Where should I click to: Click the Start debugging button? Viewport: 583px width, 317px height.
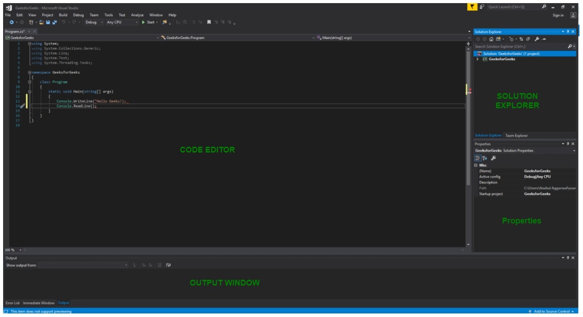pyautogui.click(x=148, y=22)
